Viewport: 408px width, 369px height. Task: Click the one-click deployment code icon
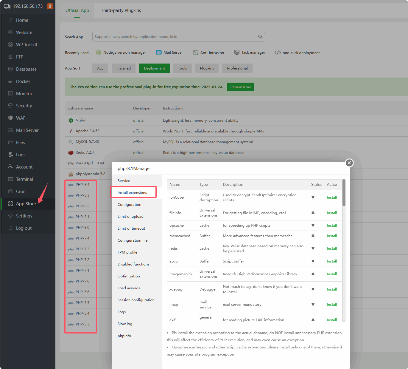click(x=278, y=53)
